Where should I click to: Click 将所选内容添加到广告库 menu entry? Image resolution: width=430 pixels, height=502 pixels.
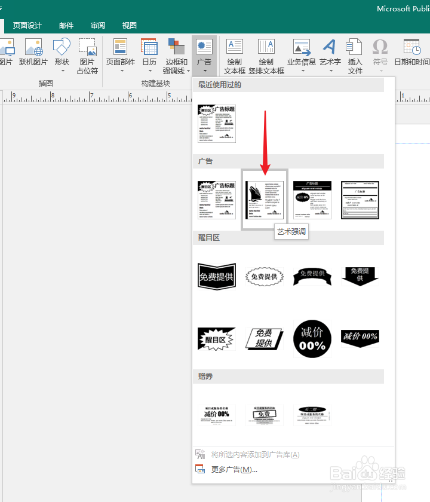point(293,455)
